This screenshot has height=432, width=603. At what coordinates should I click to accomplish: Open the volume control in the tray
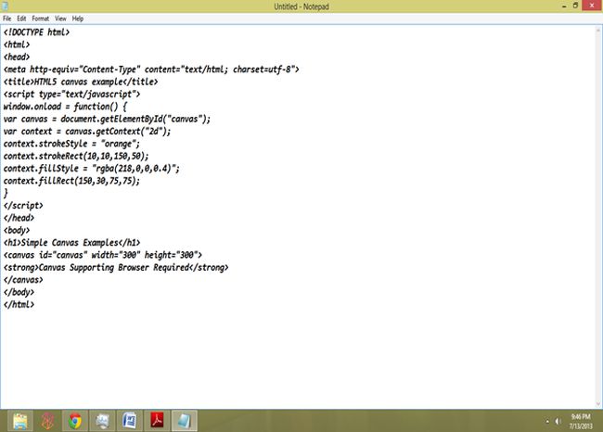558,422
